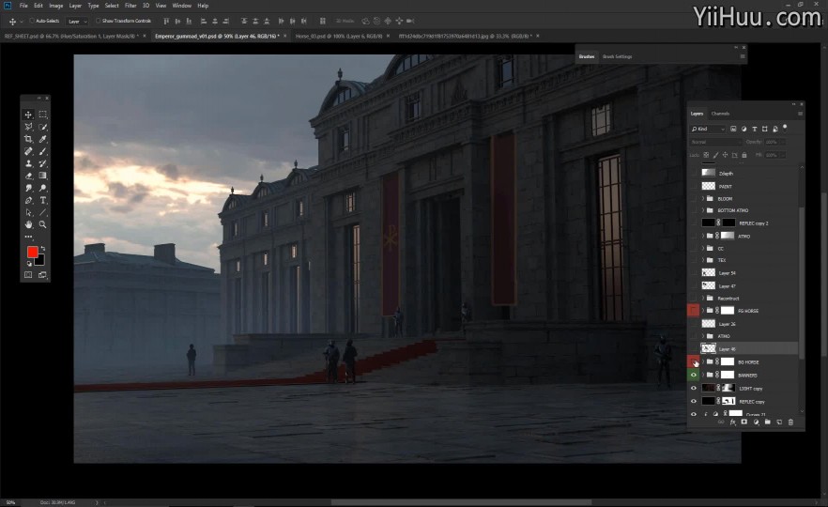The width and height of the screenshot is (828, 507).
Task: Select the Path Selection tool
Action: [28, 213]
